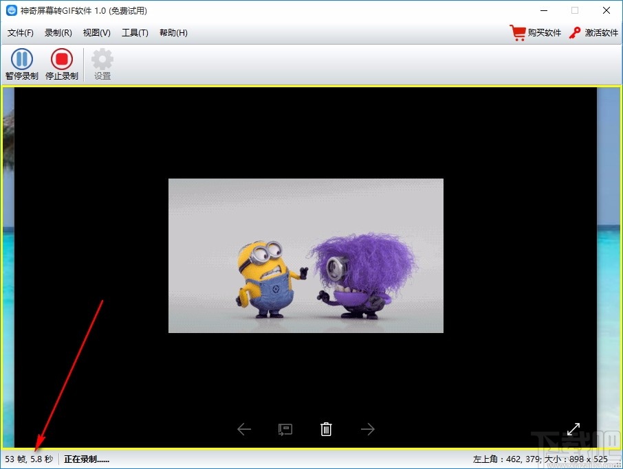Open the 文件(F) menu
Screen dimensions: 623x469
pyautogui.click(x=20, y=33)
